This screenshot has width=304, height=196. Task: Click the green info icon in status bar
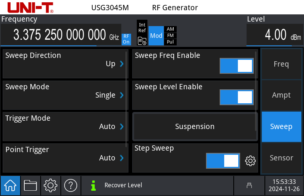[x=93, y=185]
